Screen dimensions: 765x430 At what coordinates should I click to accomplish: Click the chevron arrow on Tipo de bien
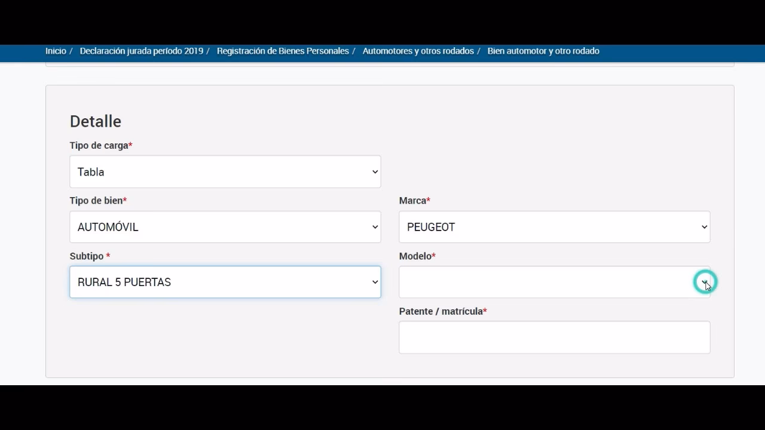pos(375,227)
